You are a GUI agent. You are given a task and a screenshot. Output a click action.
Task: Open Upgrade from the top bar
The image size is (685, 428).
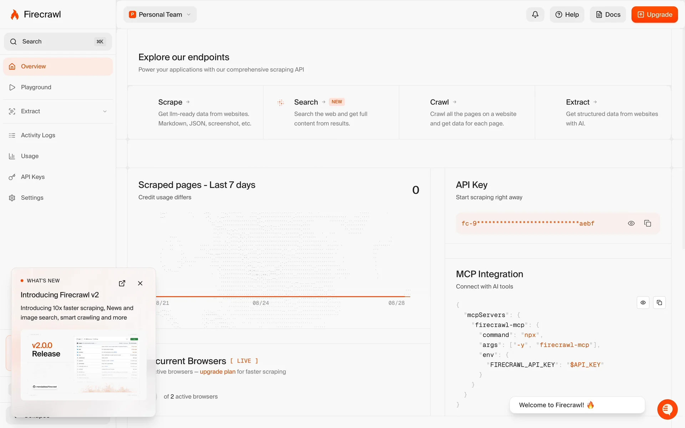(654, 15)
